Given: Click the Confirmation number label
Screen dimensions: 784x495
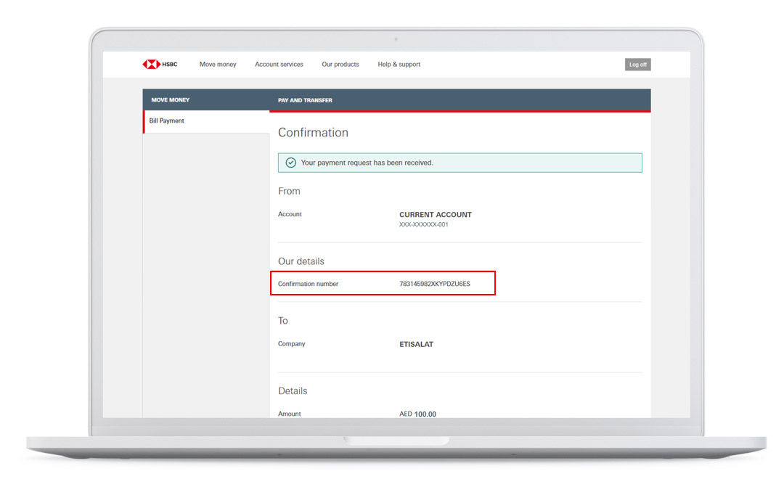Looking at the screenshot, I should click(308, 284).
